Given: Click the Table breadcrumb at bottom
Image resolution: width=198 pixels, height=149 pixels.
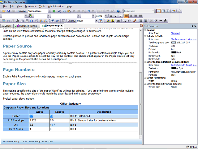Looking at the screenshot, I should point(24,142).
